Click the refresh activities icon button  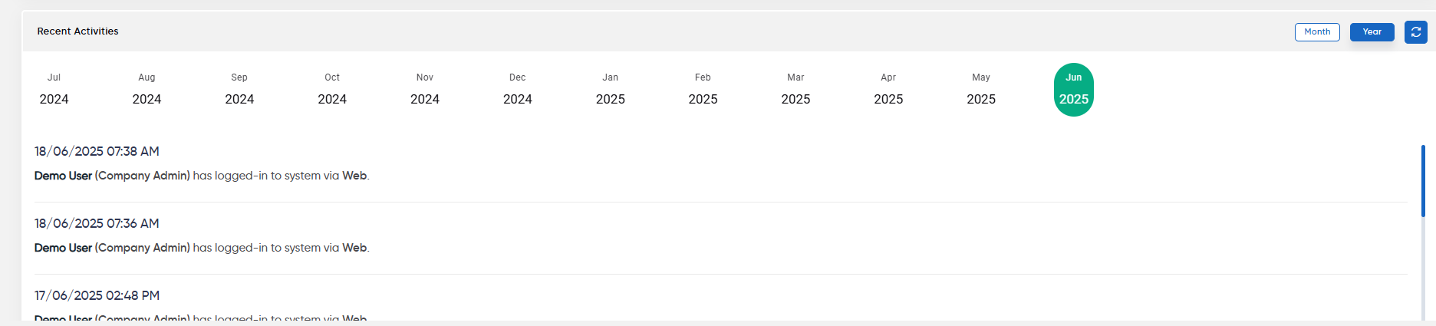tap(1415, 32)
